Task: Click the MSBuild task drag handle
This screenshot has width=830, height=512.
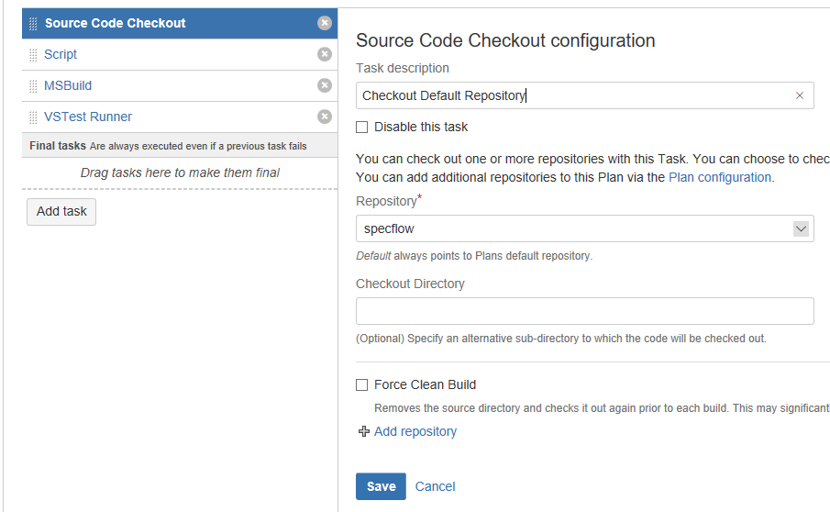Action: pos(34,86)
